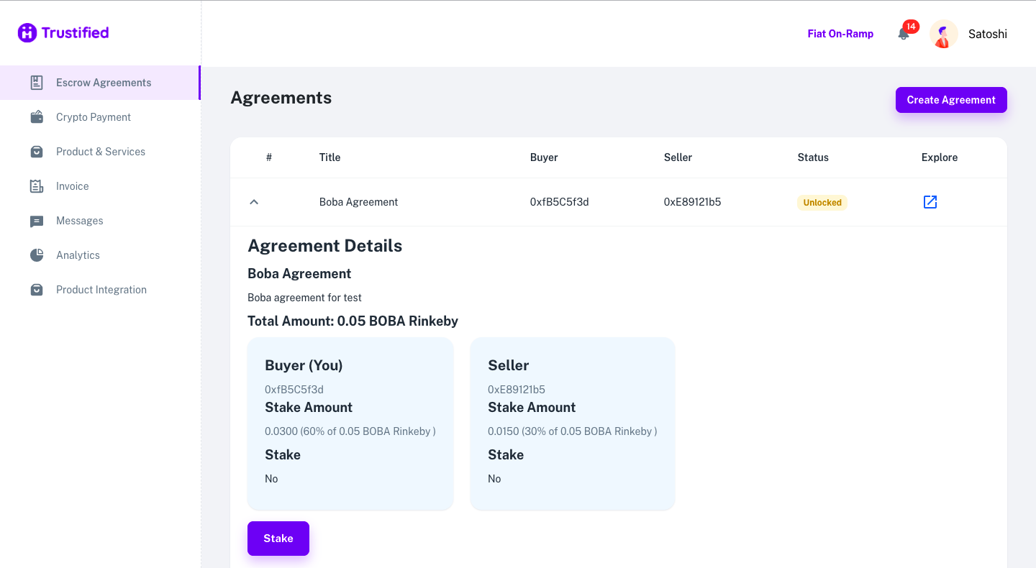
Task: Click the Buyer column header
Action: click(544, 157)
